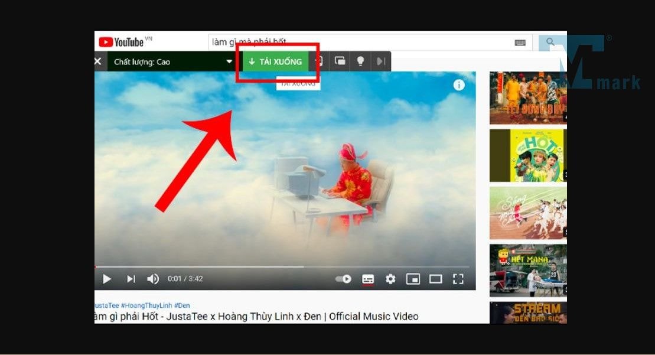Enter fullscreen mode
The height and width of the screenshot is (355, 655).
pos(458,279)
